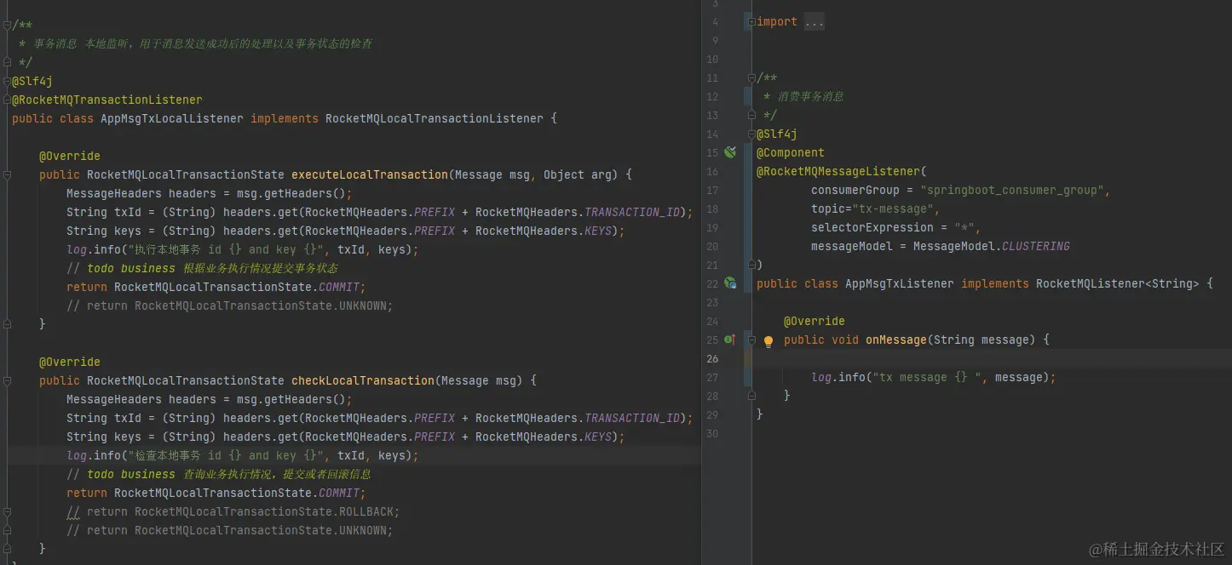This screenshot has width=1232, height=565.
Task: Click the implements-method gutter icon on line 25
Action: [x=730, y=339]
